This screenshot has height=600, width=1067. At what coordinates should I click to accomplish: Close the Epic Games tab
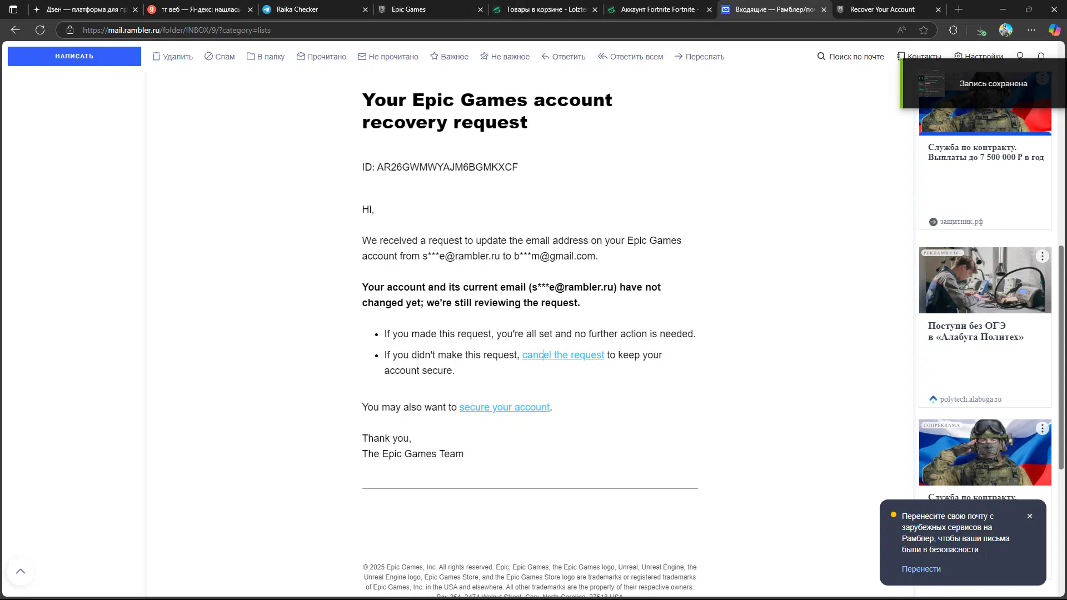(x=481, y=9)
